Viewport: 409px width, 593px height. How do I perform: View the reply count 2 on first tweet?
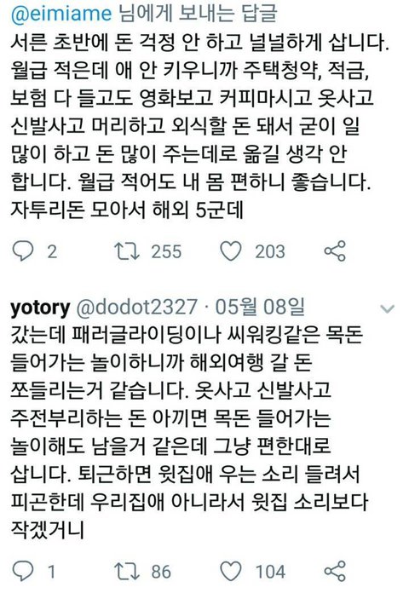tap(52, 252)
